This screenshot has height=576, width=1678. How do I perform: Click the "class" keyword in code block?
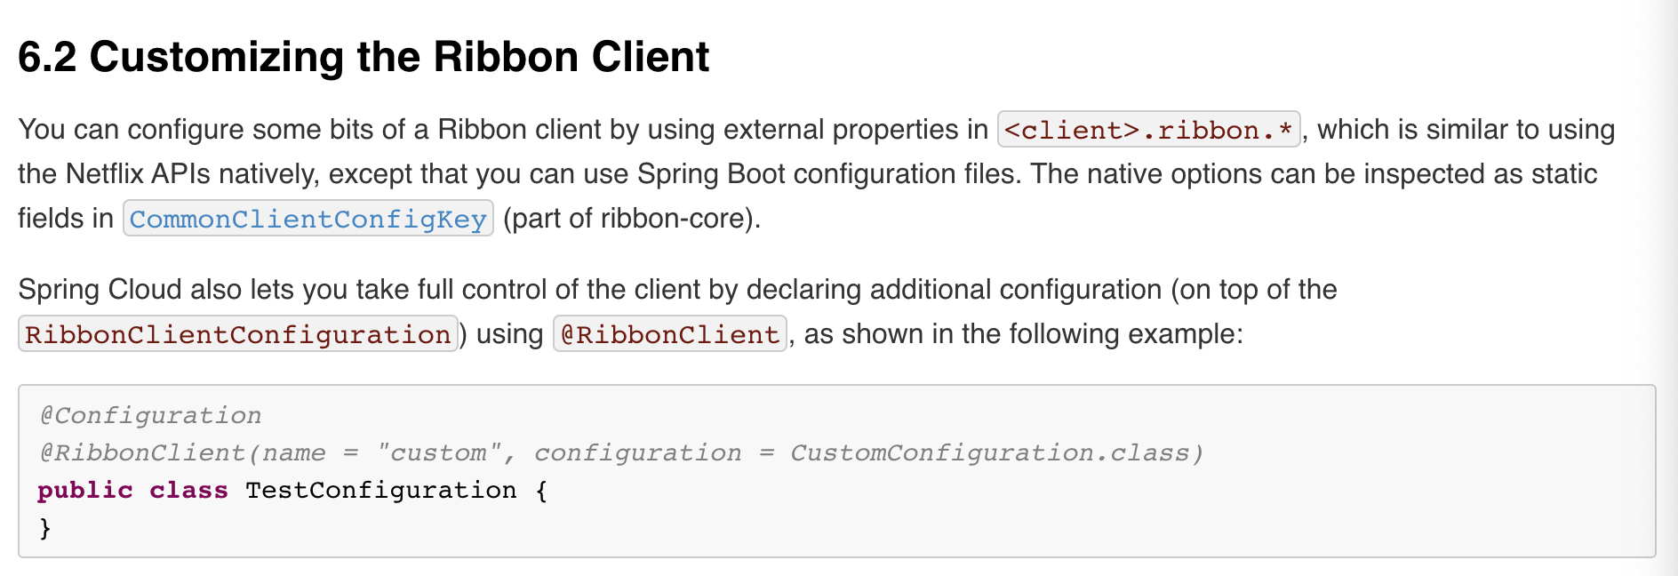point(188,491)
